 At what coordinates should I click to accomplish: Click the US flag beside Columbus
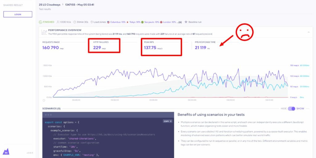point(108,22)
